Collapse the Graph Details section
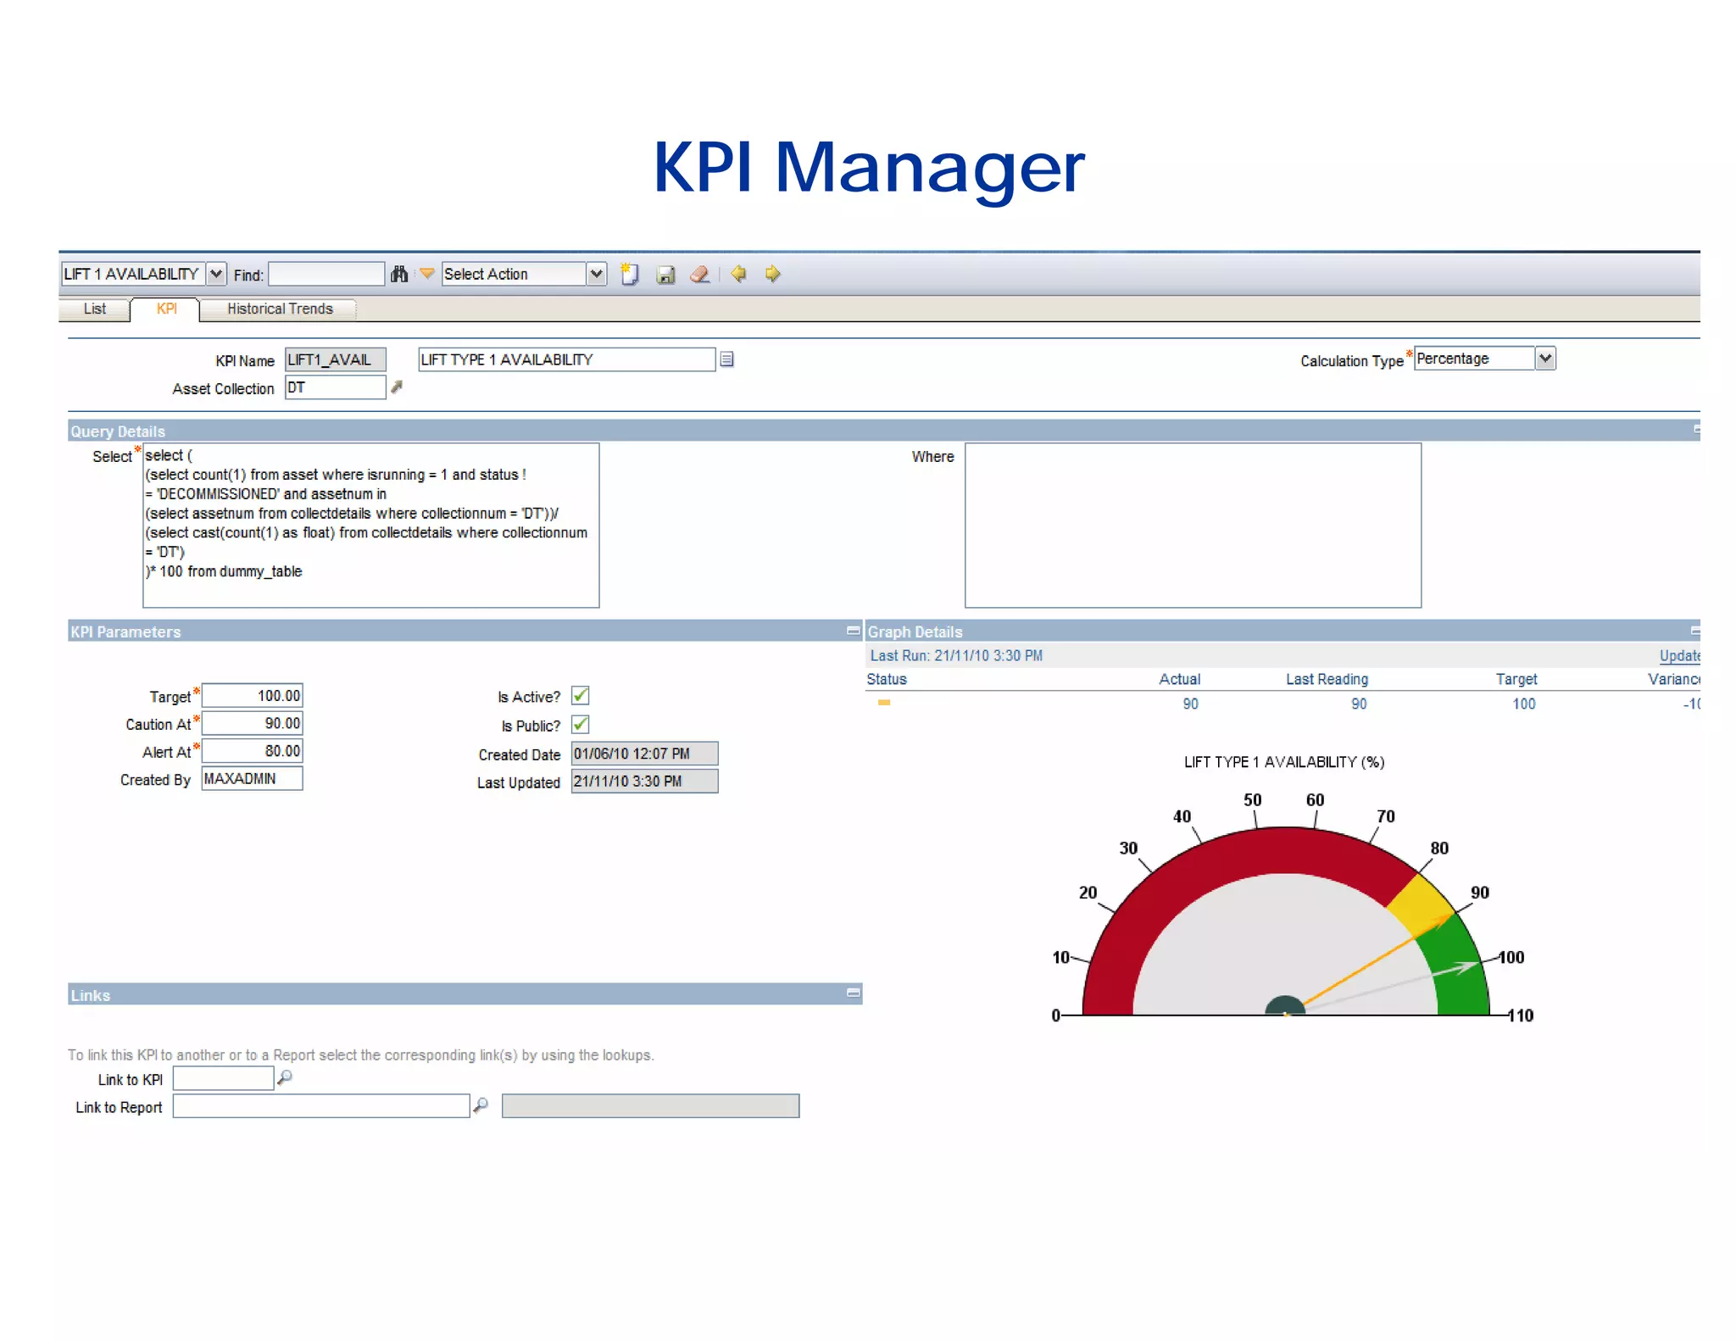This screenshot has width=1736, height=1341. tap(1695, 631)
